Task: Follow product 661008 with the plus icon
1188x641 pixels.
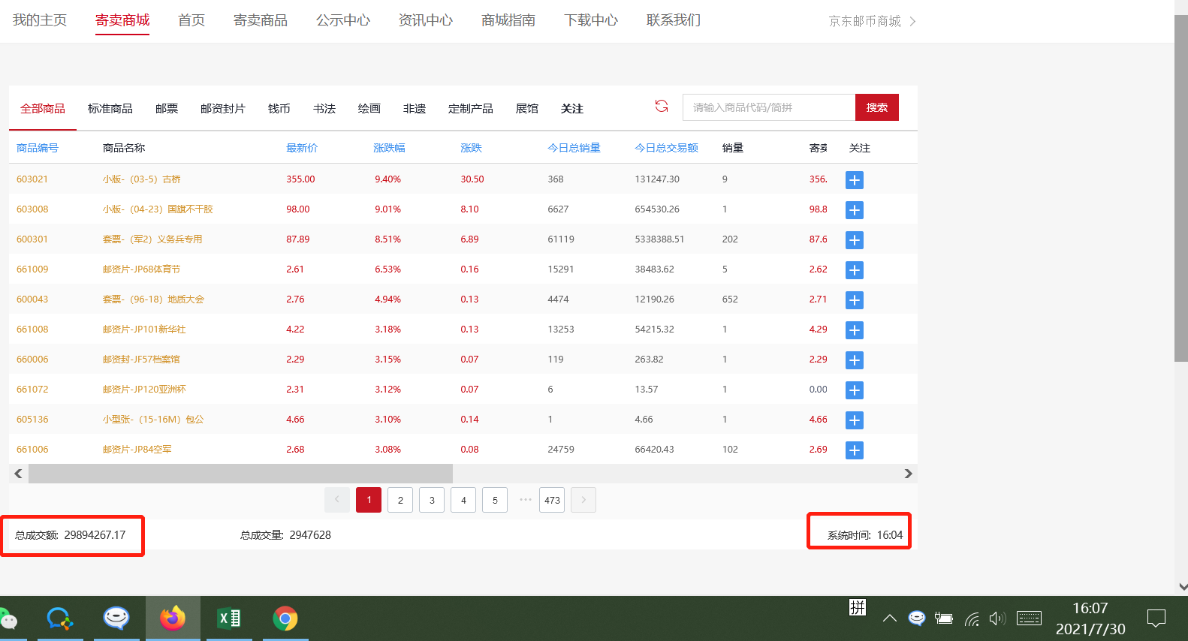Action: click(855, 330)
